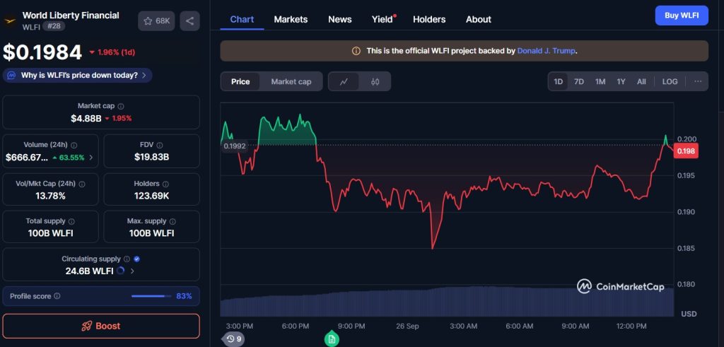This screenshot has height=347, width=724.
Task: Click the Buy WLFI button
Action: click(x=681, y=16)
